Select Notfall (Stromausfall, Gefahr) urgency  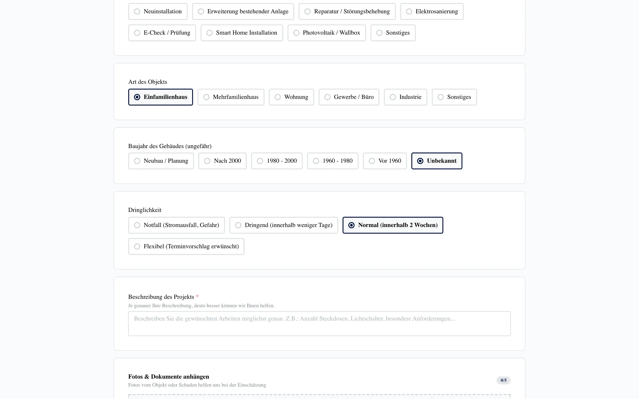(176, 225)
